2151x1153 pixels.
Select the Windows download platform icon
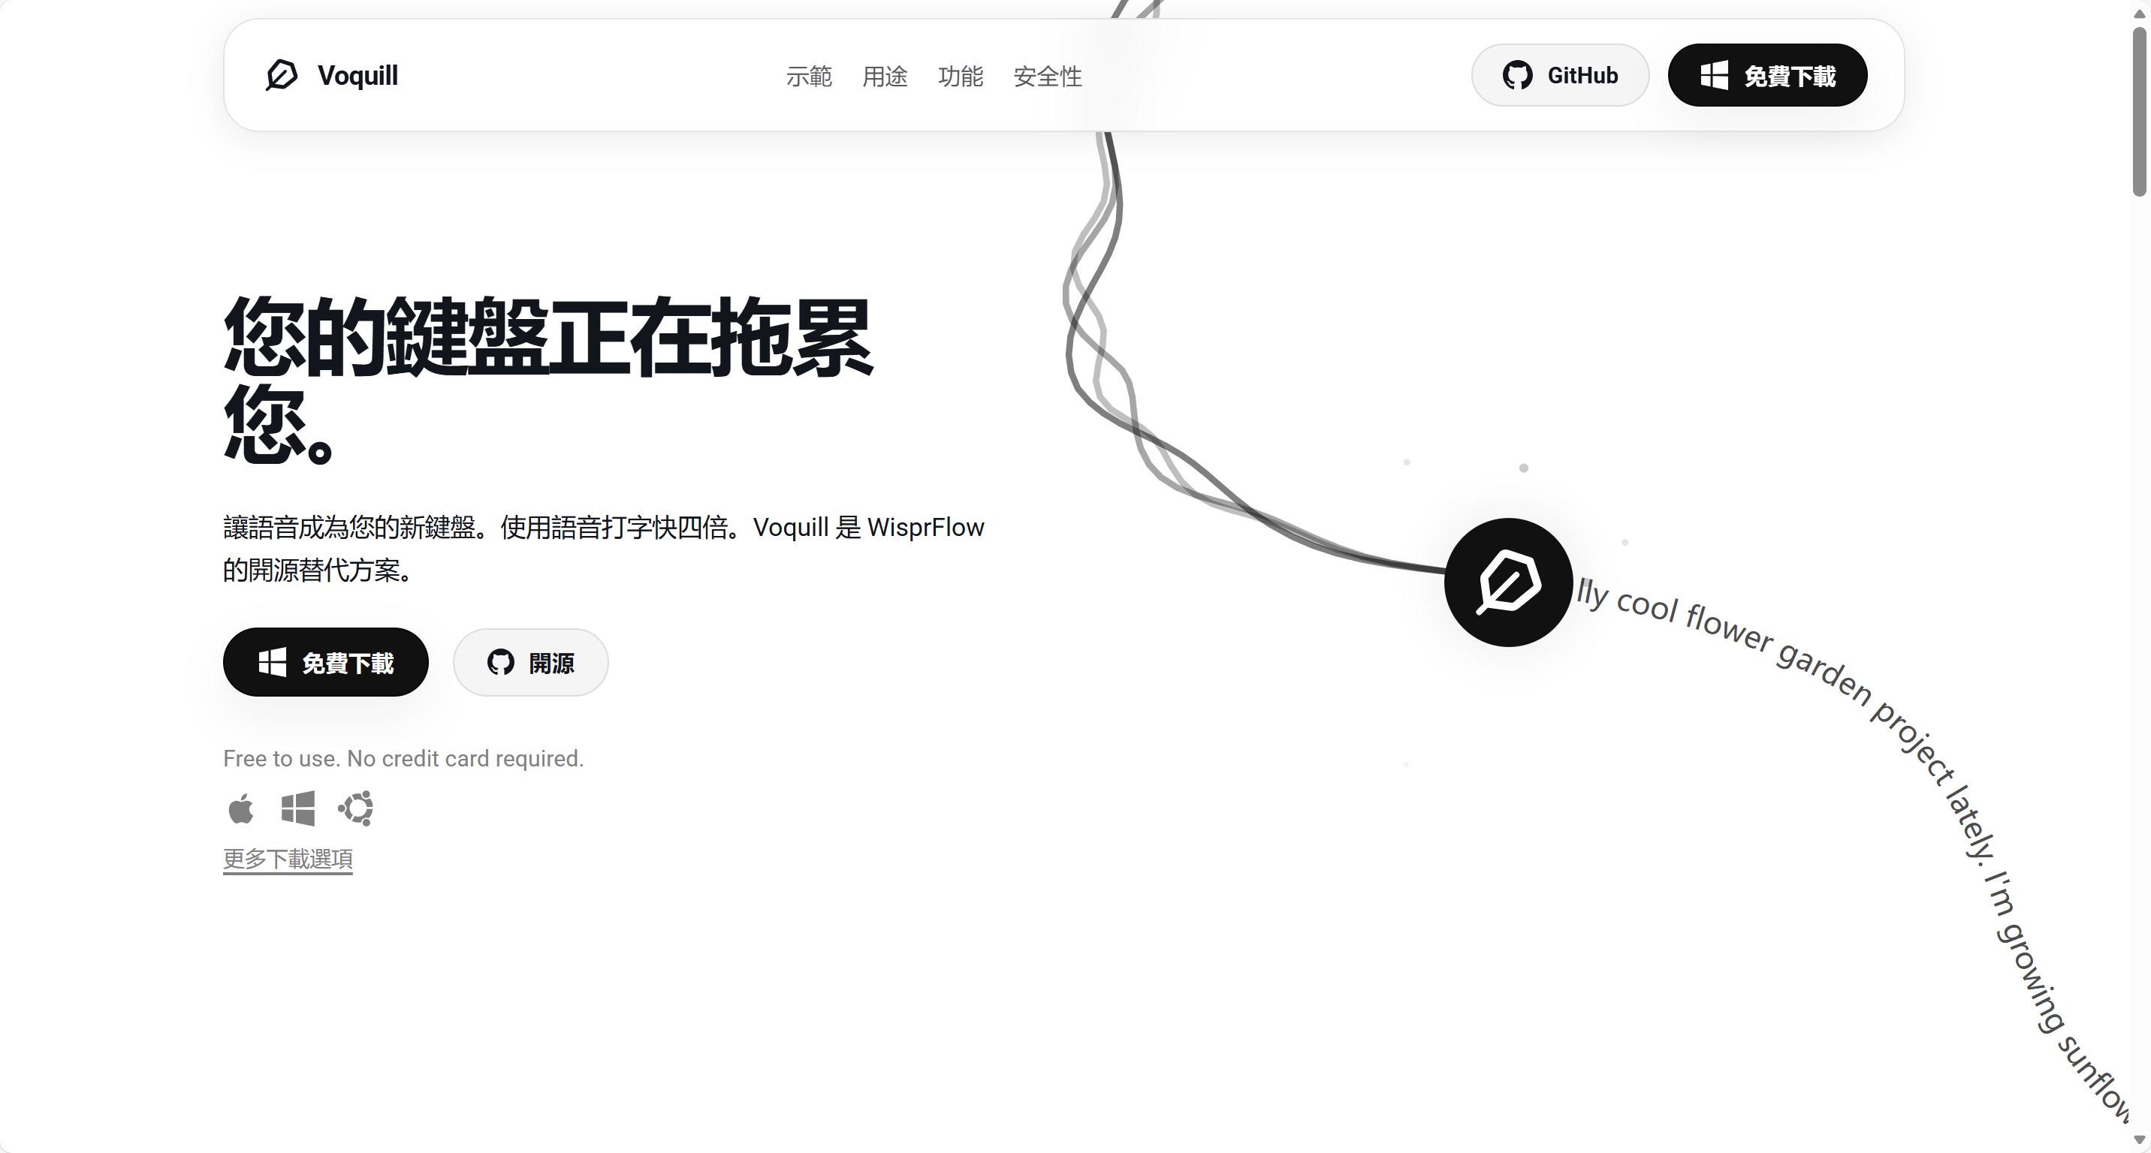(x=298, y=808)
